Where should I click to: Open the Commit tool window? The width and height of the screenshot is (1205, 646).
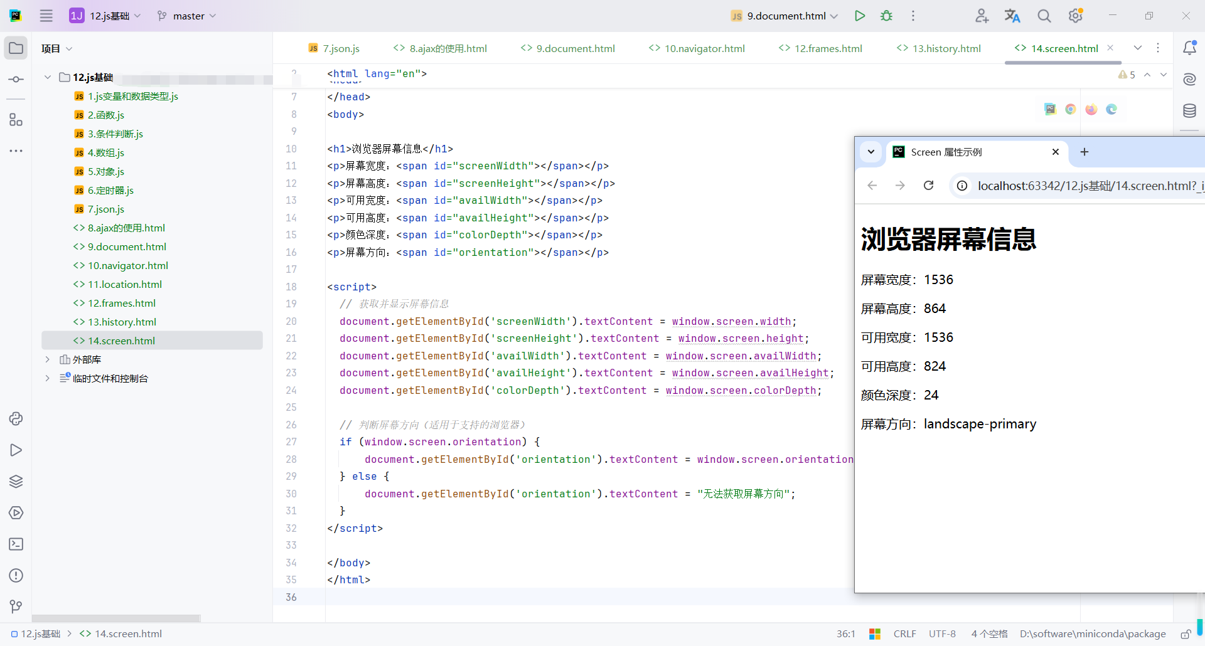point(16,80)
